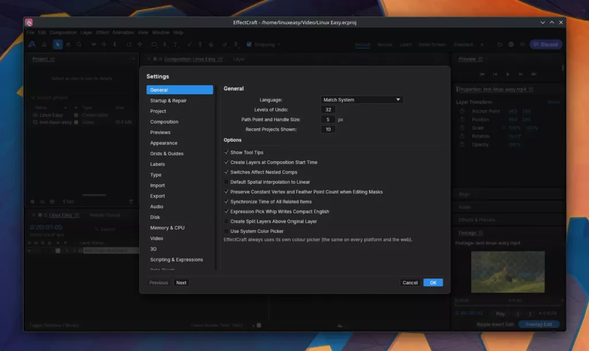
Task: Select the Clone Stamp tool
Action: [200, 44]
